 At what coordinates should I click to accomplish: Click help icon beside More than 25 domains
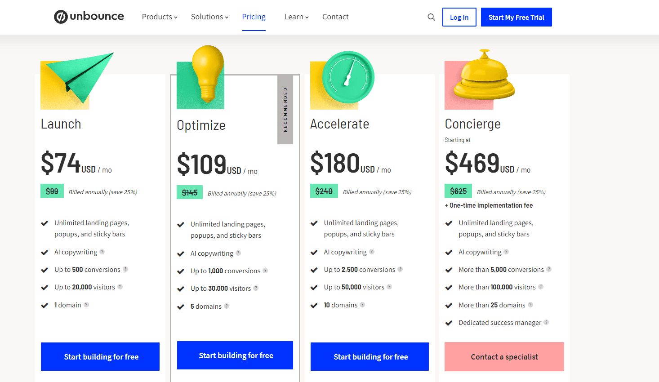[530, 305]
